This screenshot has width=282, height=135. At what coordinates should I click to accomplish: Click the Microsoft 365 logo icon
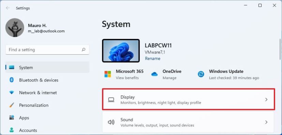(x=108, y=74)
